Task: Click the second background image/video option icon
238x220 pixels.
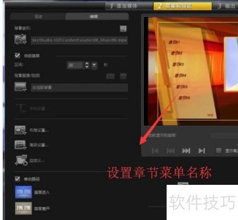Action: pyautogui.click(x=123, y=76)
